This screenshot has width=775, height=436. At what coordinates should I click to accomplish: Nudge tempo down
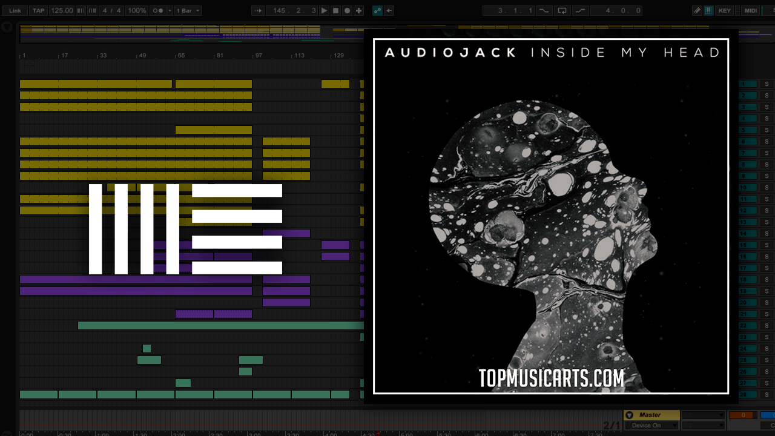point(81,10)
